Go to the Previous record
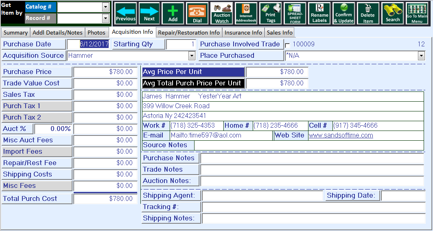The height and width of the screenshot is (231, 433). (x=126, y=13)
